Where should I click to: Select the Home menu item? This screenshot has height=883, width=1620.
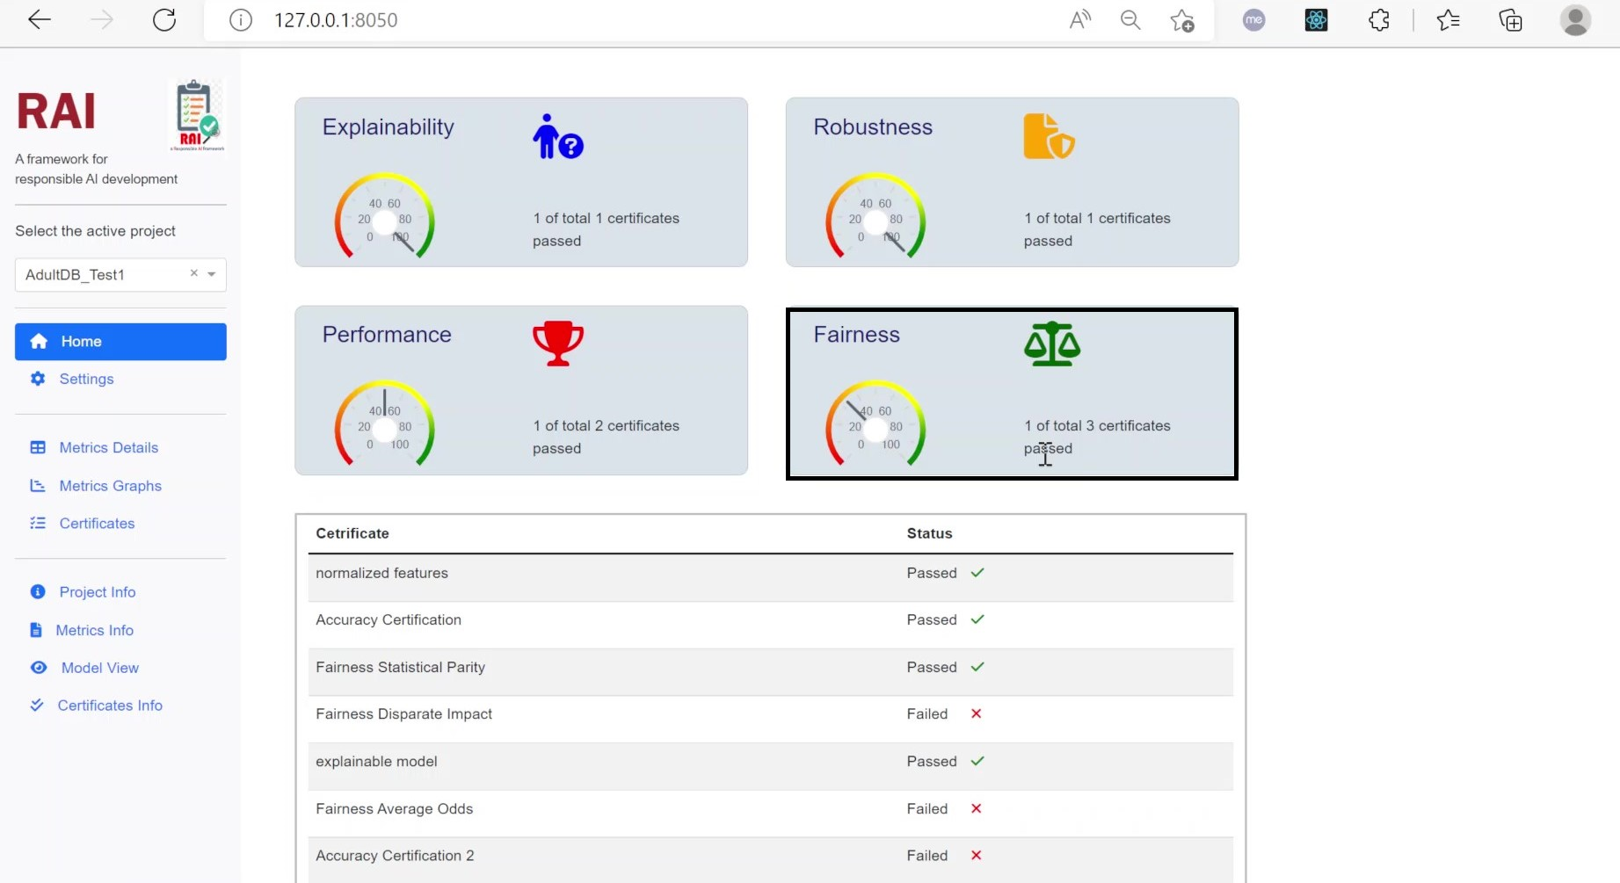[120, 342]
